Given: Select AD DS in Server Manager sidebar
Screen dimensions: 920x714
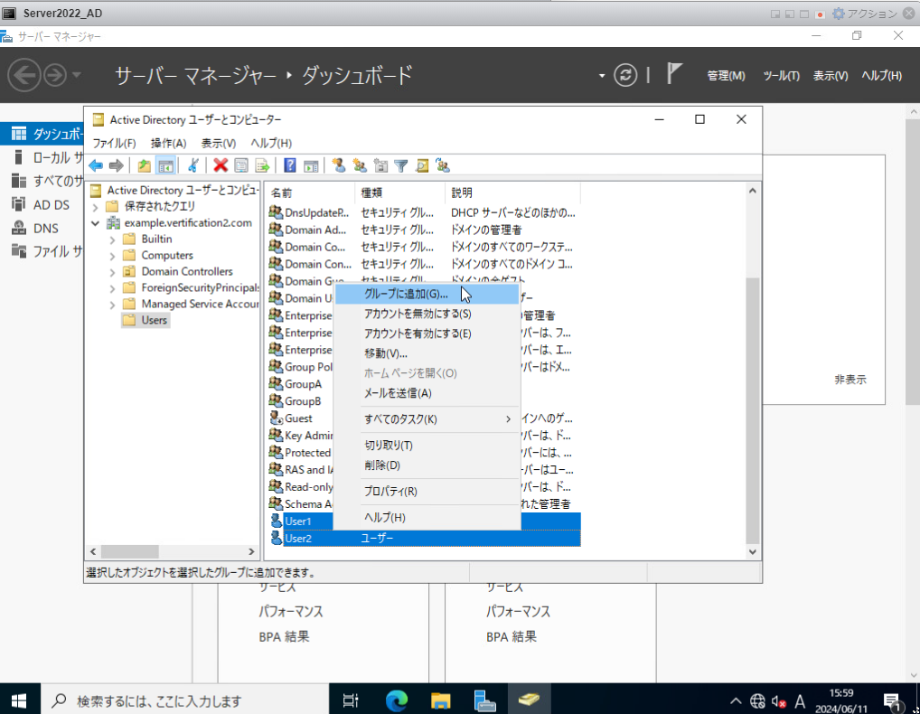Looking at the screenshot, I should point(42,205).
